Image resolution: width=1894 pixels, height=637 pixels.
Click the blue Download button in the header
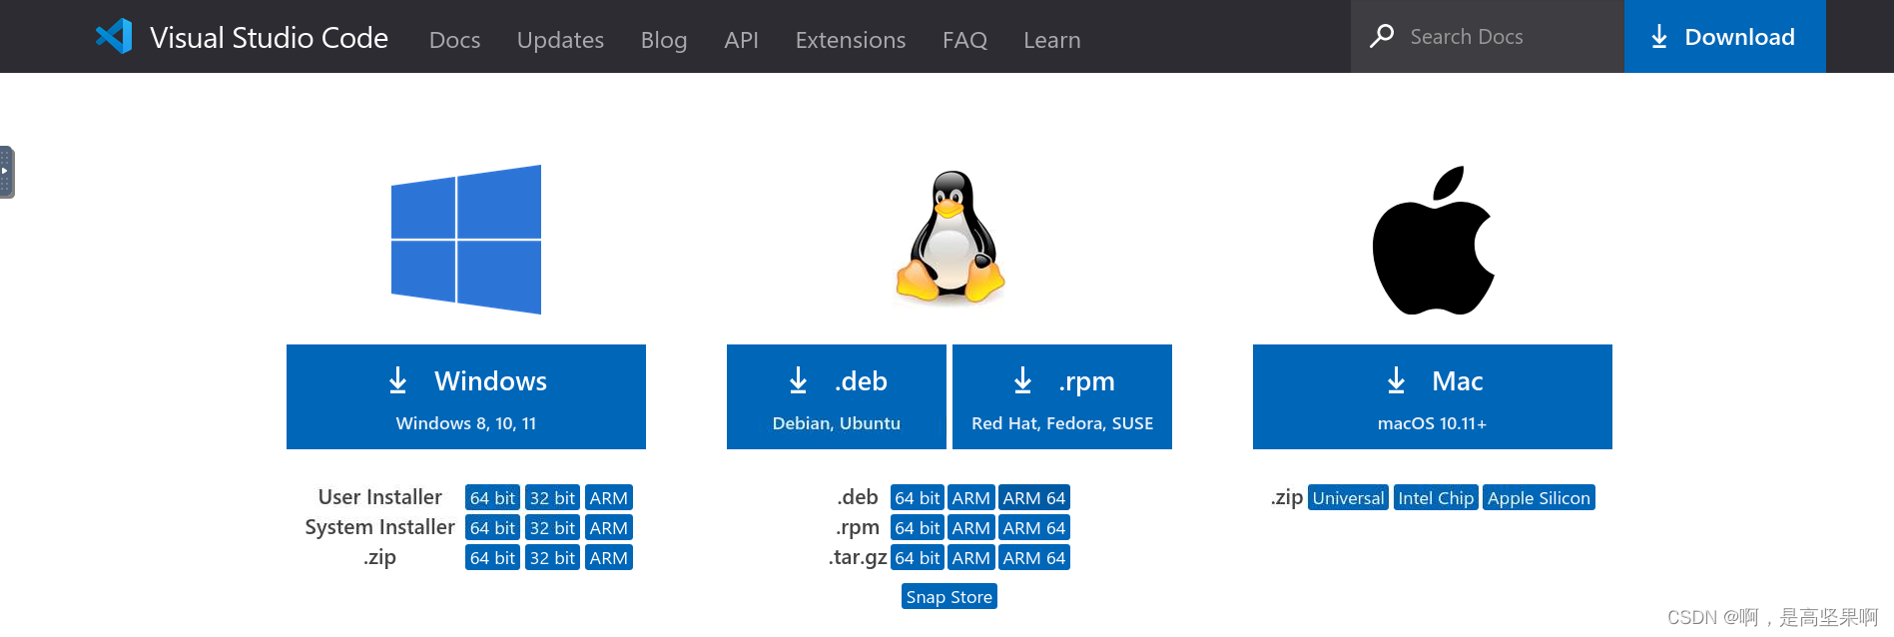coord(1725,36)
